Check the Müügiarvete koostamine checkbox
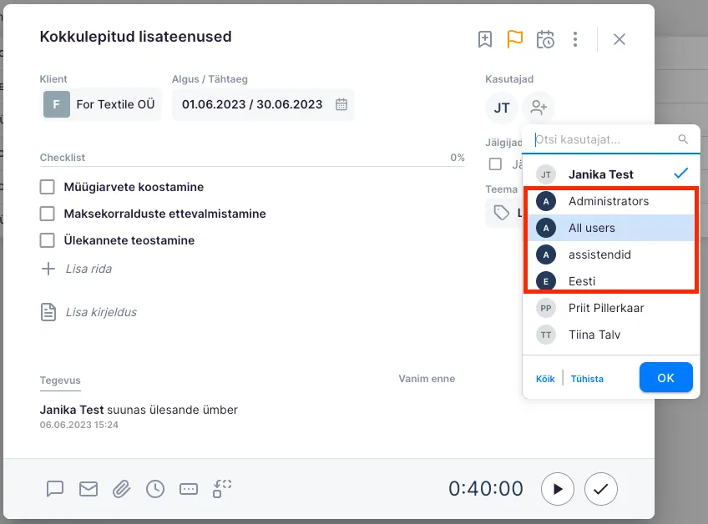This screenshot has height=524, width=708. click(x=48, y=187)
